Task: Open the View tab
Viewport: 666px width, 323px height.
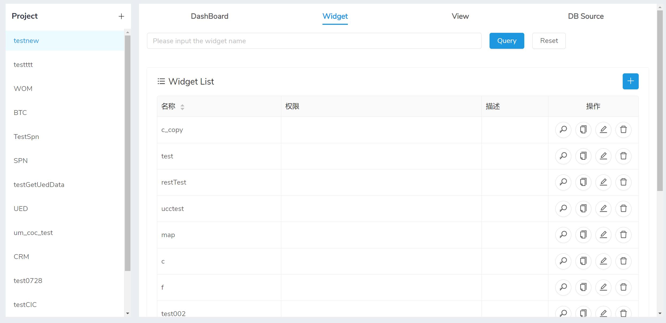Action: (460, 16)
